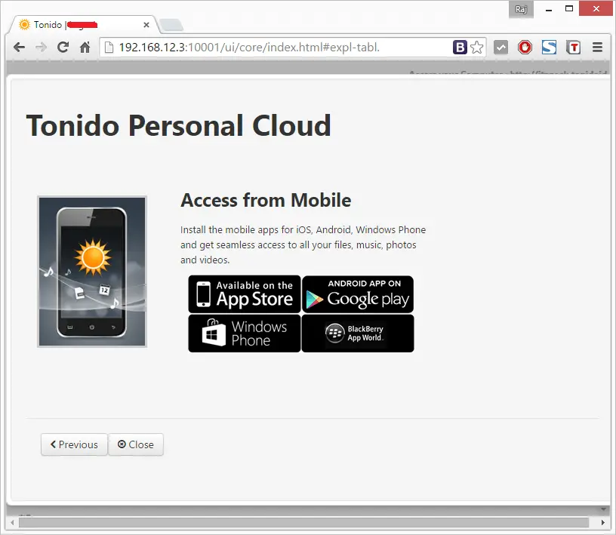Go back with the browser back arrow
The height and width of the screenshot is (535, 616).
(19, 48)
